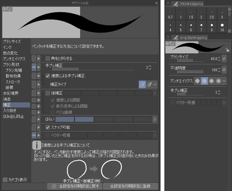Toggle the eye icon beside 手ブレ補正
This screenshot has height=191, width=232.
[x=34, y=67]
